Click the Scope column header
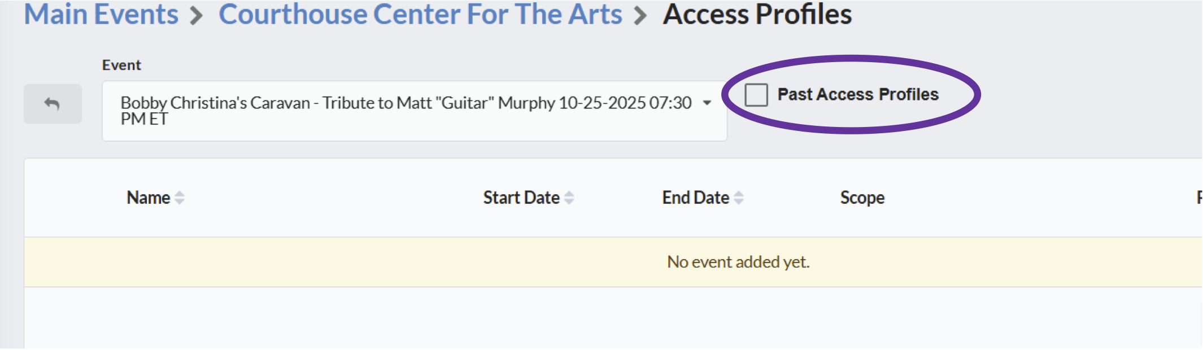Screen dimensions: 1203x350 862,198
